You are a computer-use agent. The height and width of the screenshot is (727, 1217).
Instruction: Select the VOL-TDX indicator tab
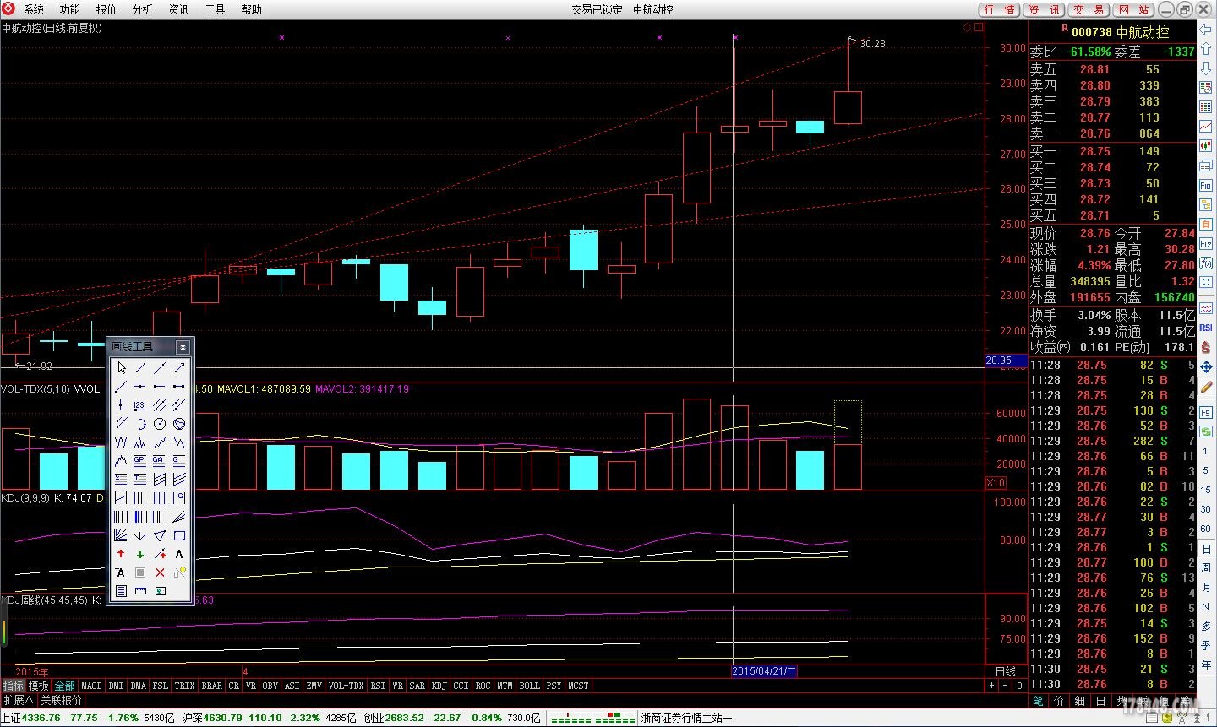[x=346, y=686]
